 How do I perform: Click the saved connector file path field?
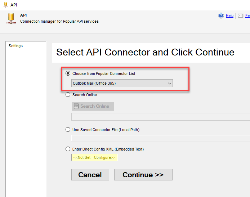160,138
